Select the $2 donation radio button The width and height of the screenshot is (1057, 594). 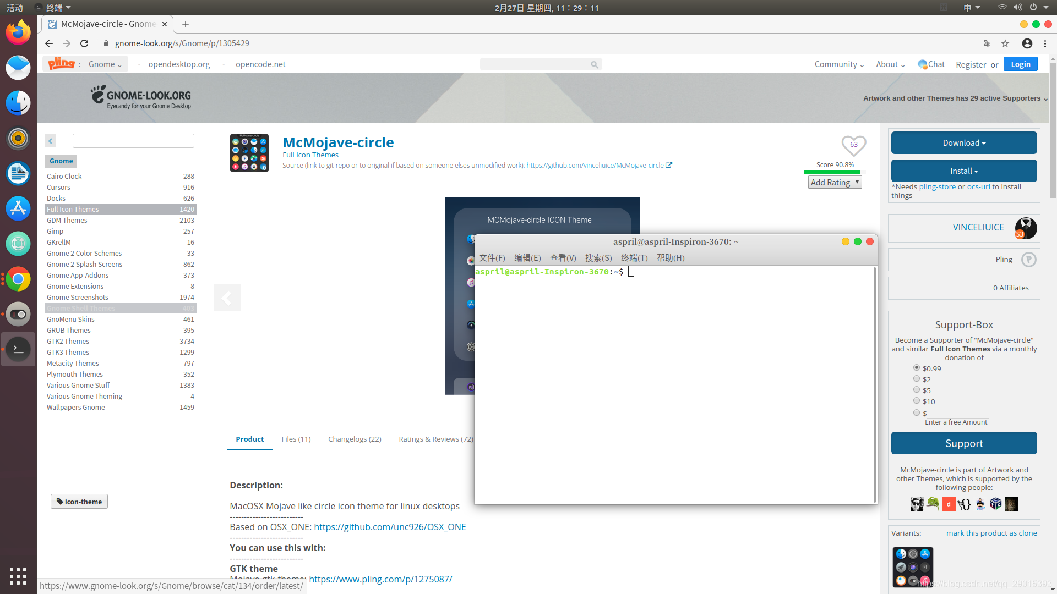pyautogui.click(x=917, y=379)
